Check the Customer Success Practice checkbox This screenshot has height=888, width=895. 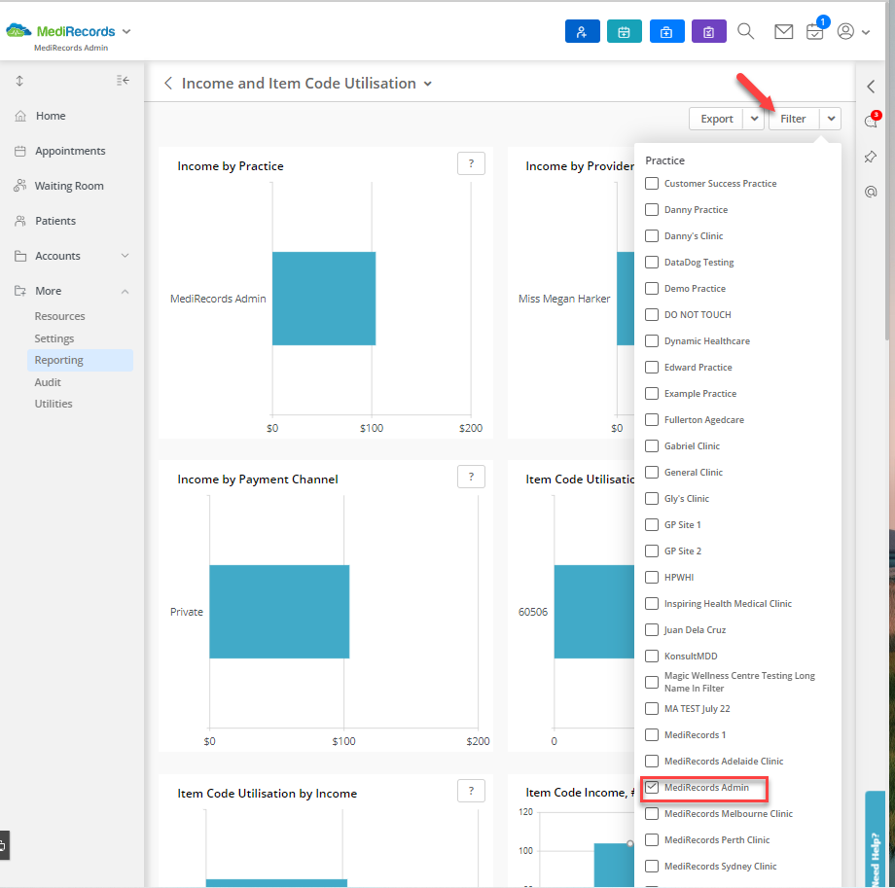(x=651, y=183)
